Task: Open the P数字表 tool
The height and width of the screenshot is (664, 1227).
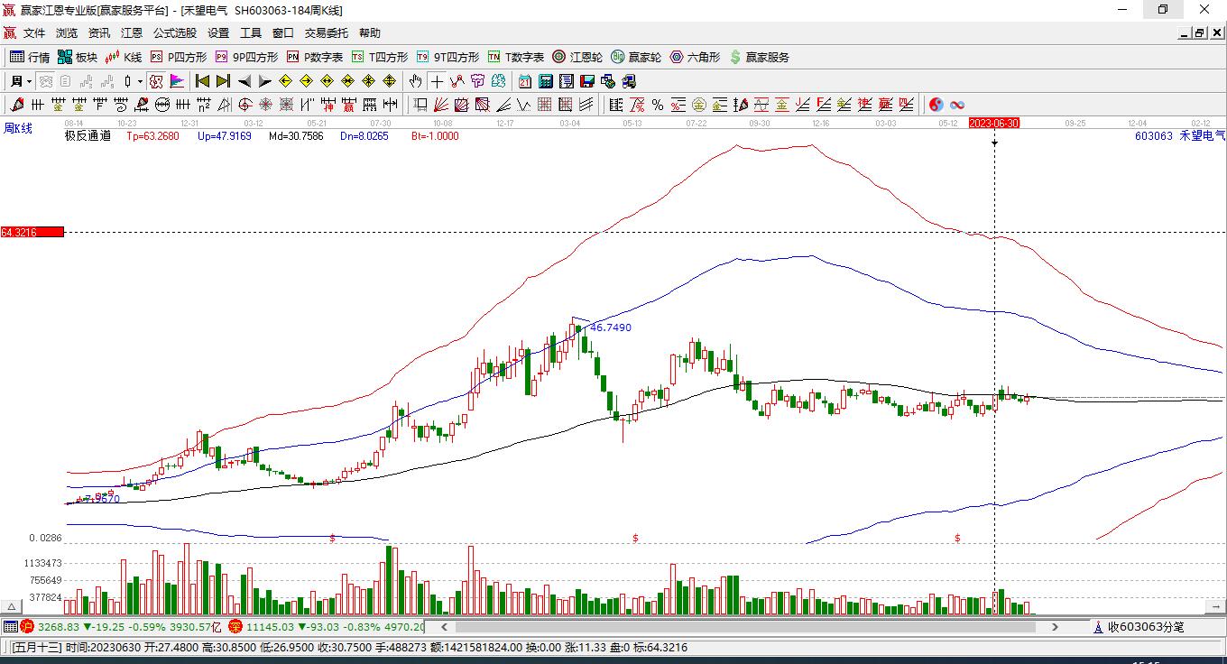Action: point(315,57)
